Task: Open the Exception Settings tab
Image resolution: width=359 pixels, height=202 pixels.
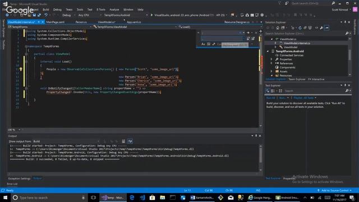Action: click(x=19, y=178)
